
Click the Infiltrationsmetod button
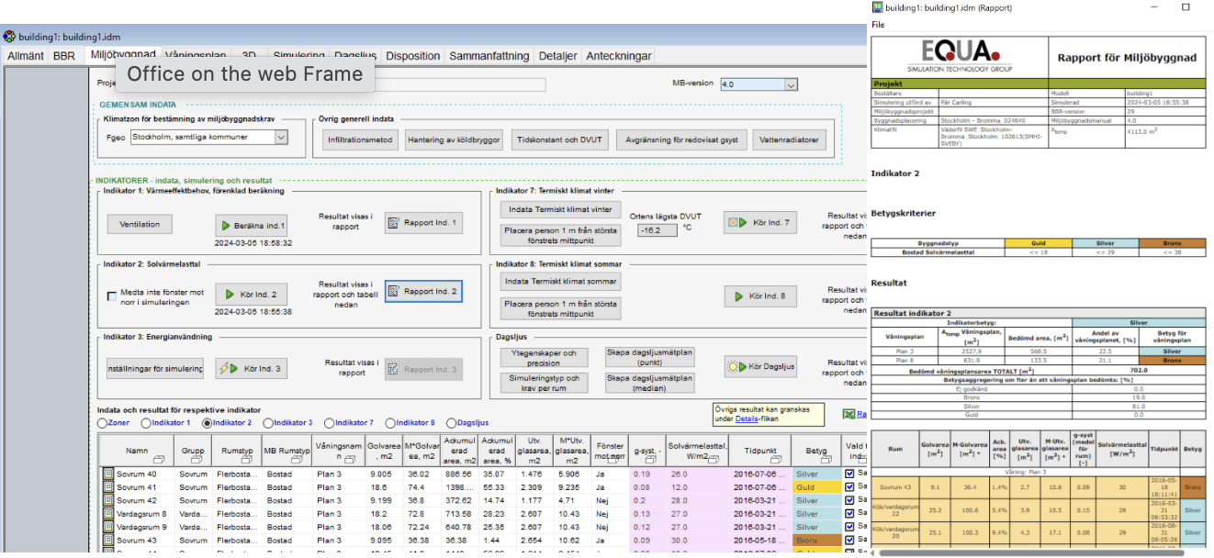361,140
